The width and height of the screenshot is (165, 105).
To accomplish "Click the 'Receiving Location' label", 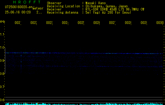I will point(63,6).
